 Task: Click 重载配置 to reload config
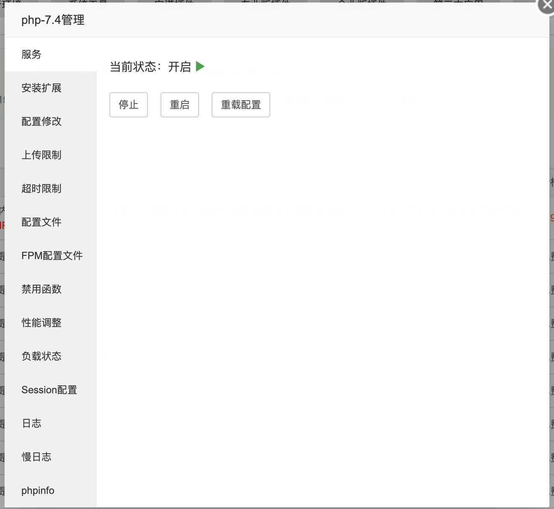[241, 105]
